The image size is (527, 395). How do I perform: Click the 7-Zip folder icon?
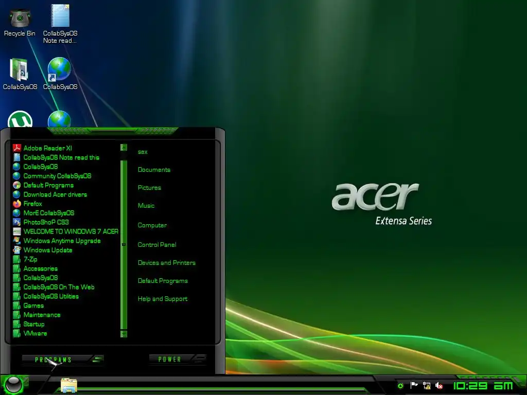coord(17,259)
